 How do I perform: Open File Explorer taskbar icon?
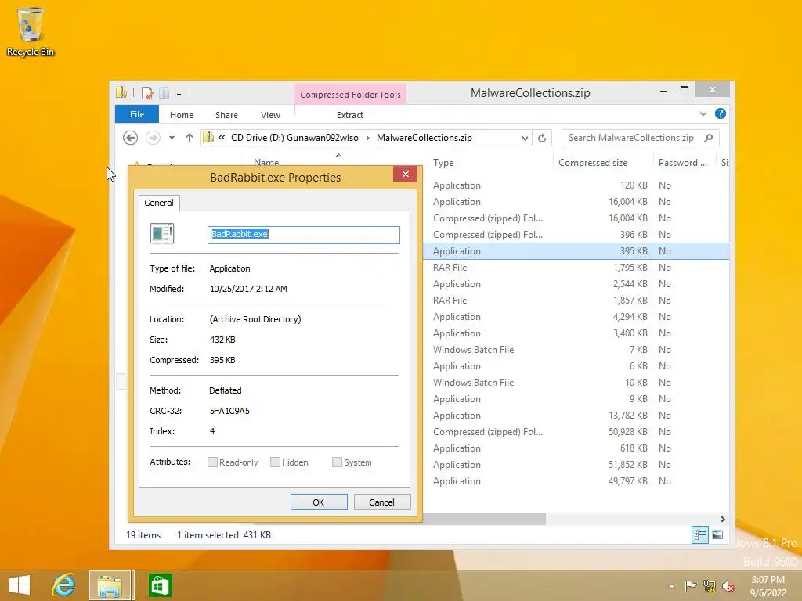tap(110, 585)
